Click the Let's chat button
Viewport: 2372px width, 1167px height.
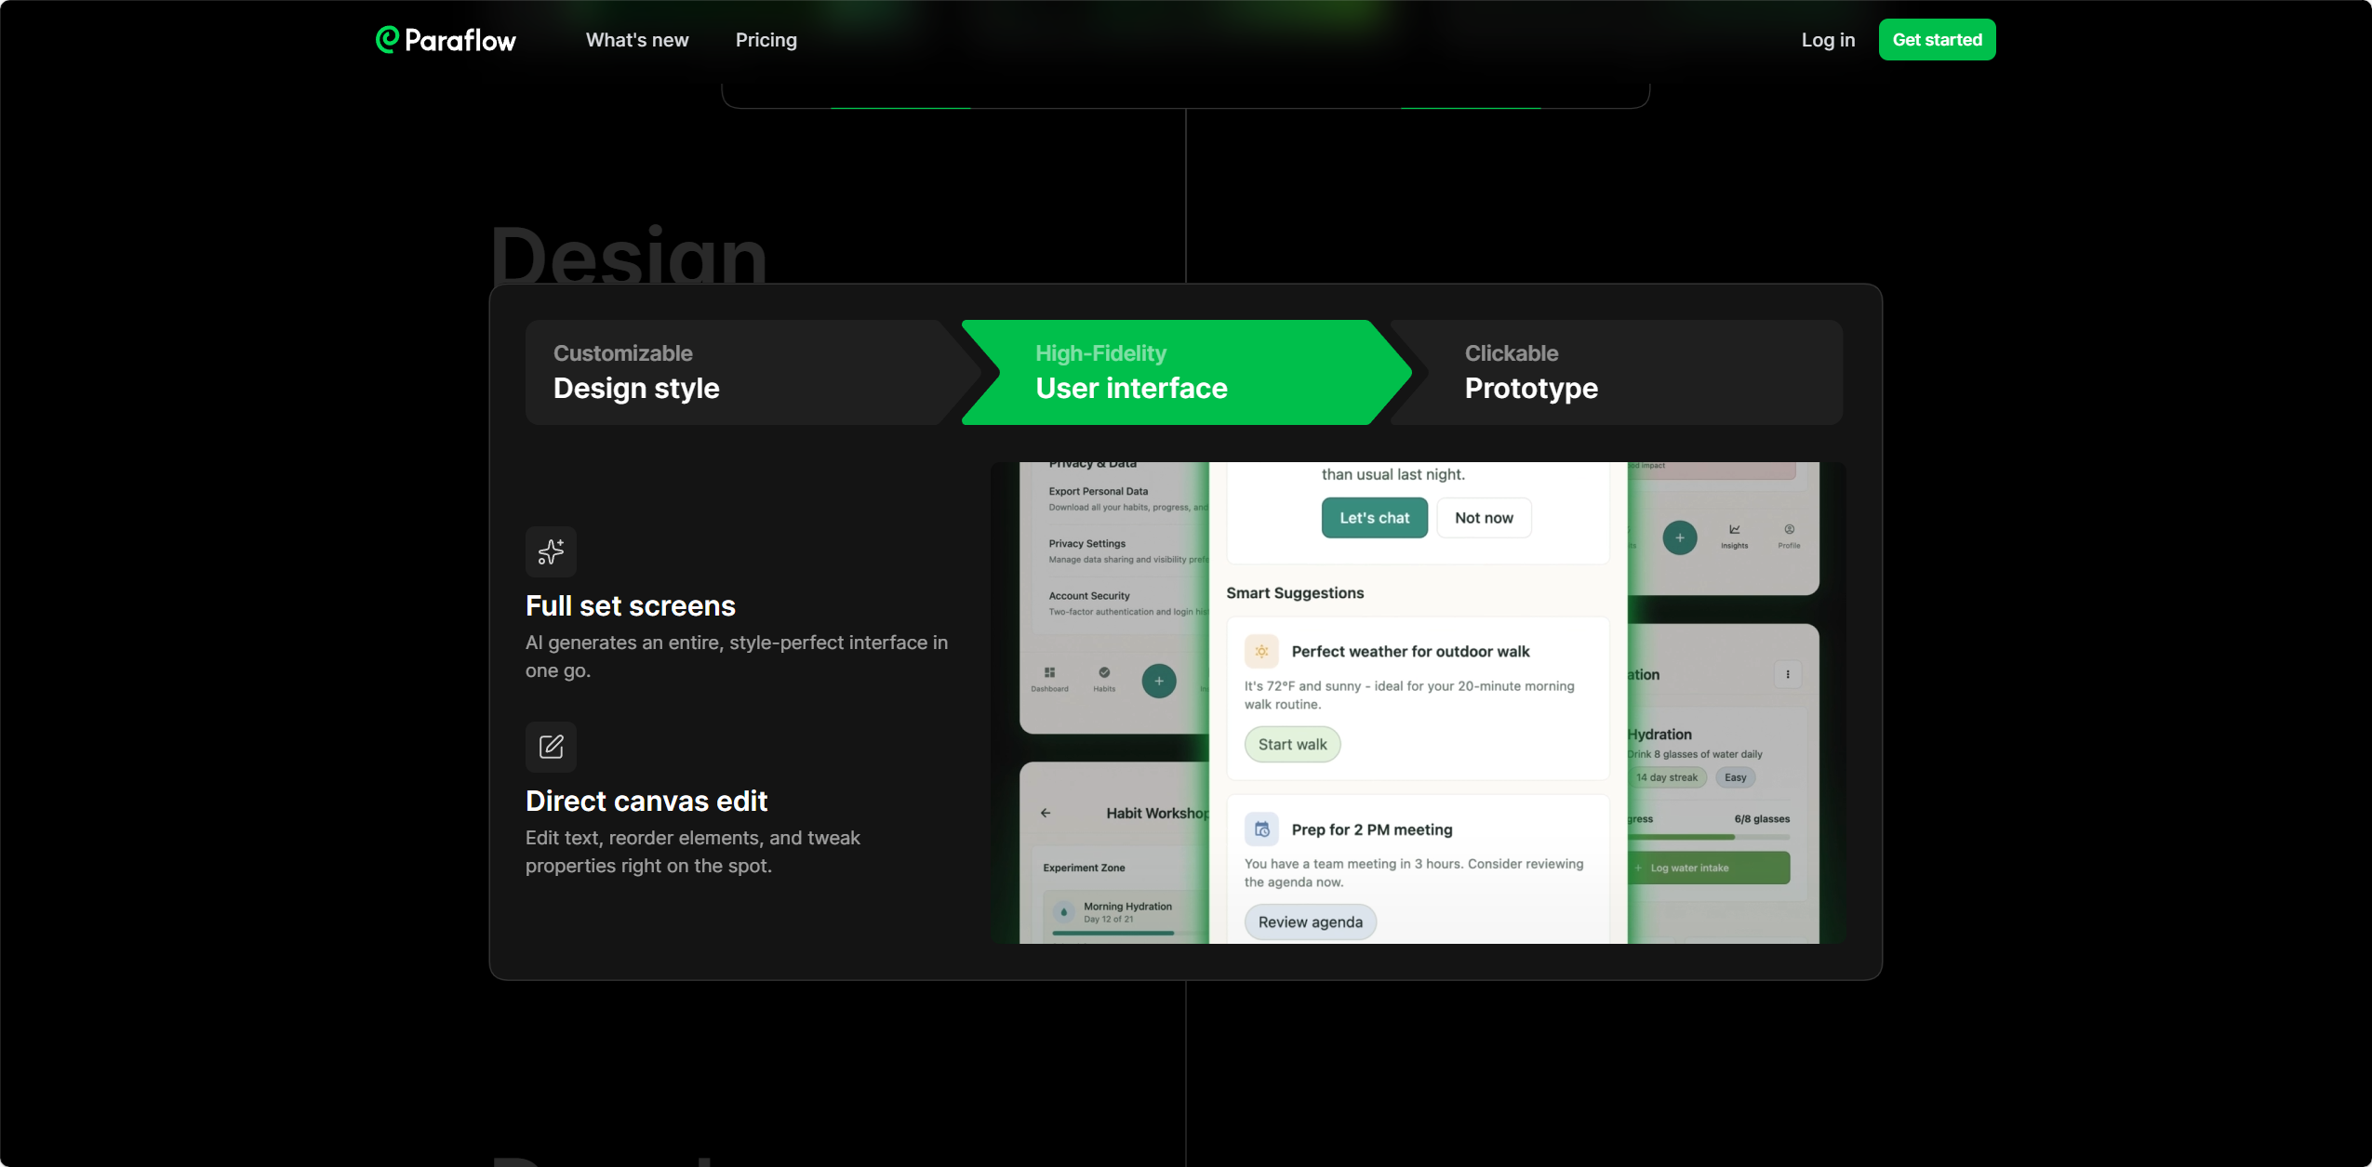pyautogui.click(x=1374, y=518)
